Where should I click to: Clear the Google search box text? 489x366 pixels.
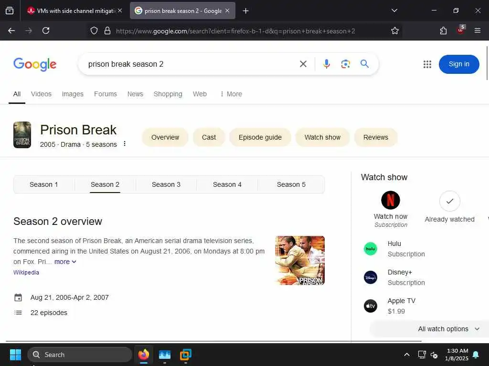(x=303, y=64)
